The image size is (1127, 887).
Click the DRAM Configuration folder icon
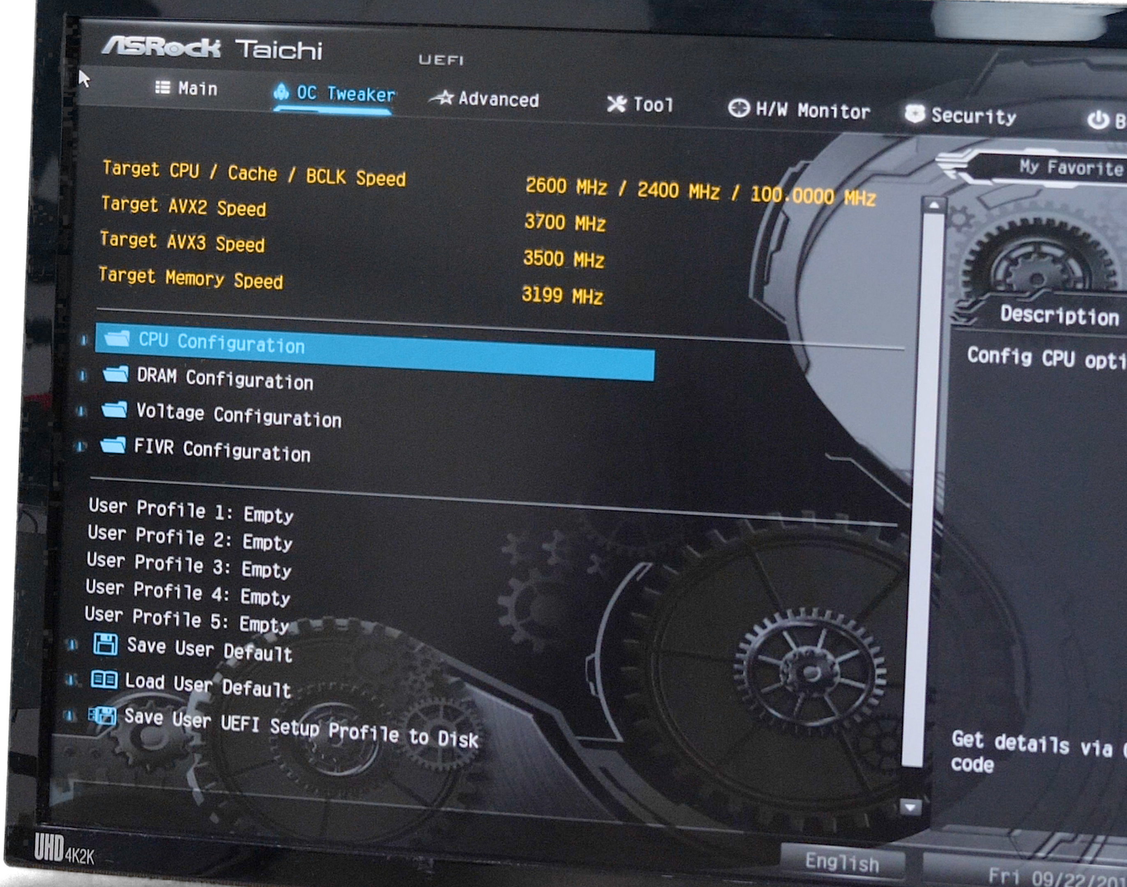115,374
